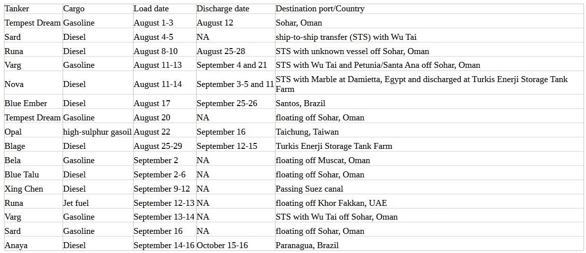Select the Discharge date header cell
This screenshot has width=586, height=253.
pyautogui.click(x=223, y=9)
